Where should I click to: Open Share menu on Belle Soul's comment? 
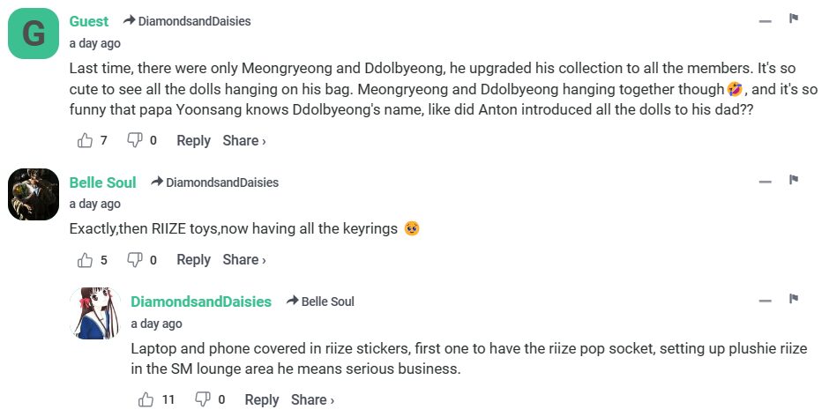244,259
